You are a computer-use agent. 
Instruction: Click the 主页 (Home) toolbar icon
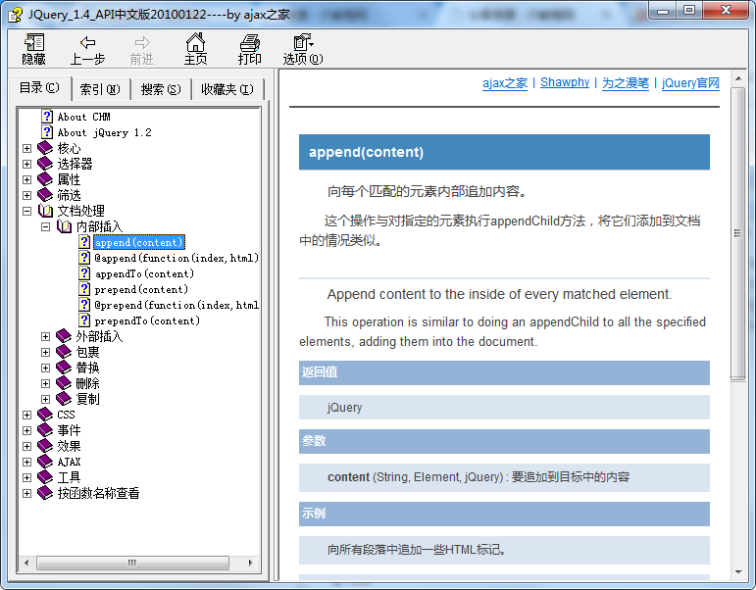196,43
